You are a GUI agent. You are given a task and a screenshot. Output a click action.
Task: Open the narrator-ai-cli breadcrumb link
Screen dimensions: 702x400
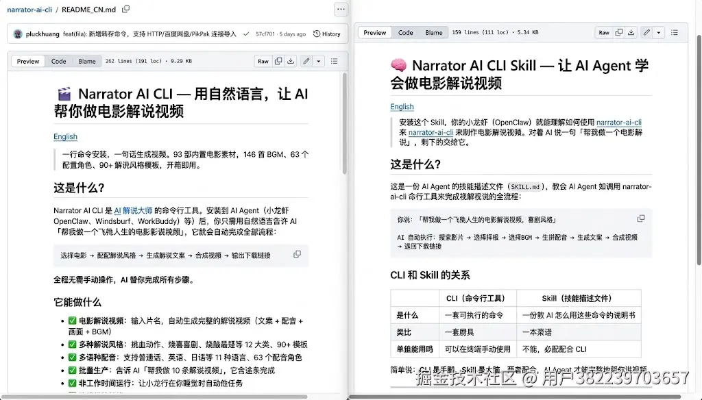(x=29, y=10)
